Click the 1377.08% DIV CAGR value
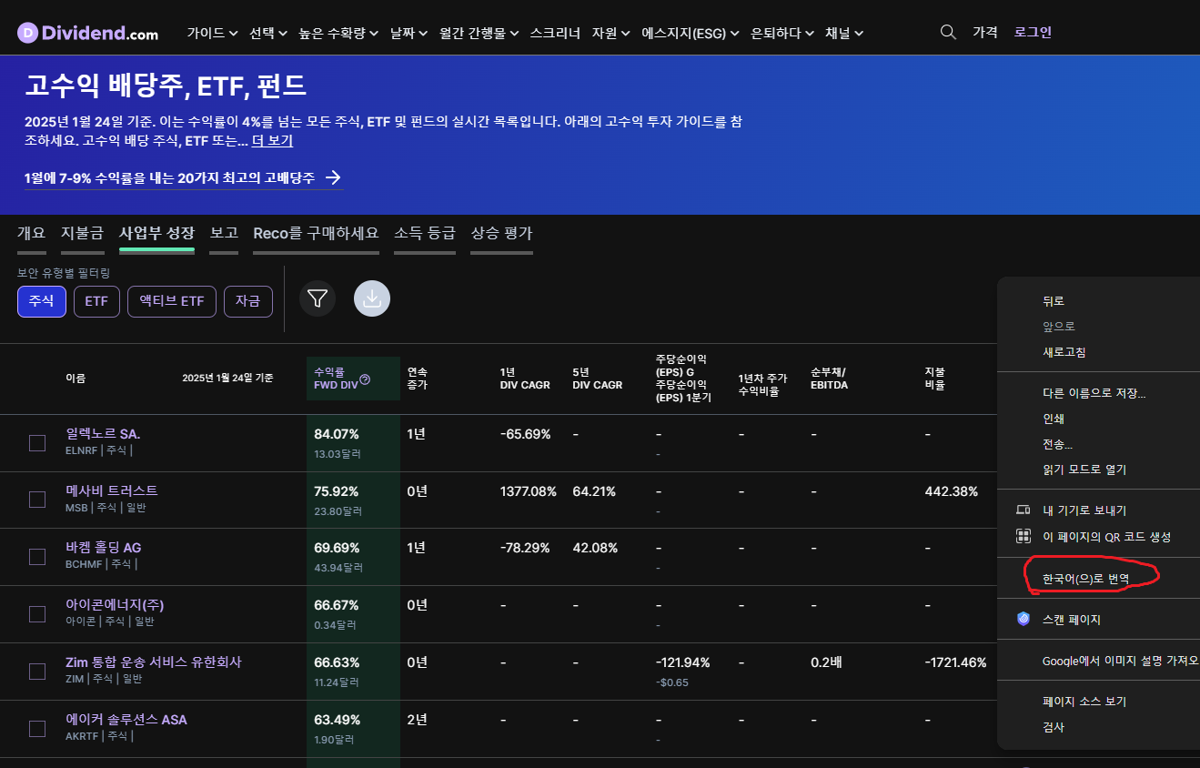This screenshot has width=1200, height=768. click(528, 491)
